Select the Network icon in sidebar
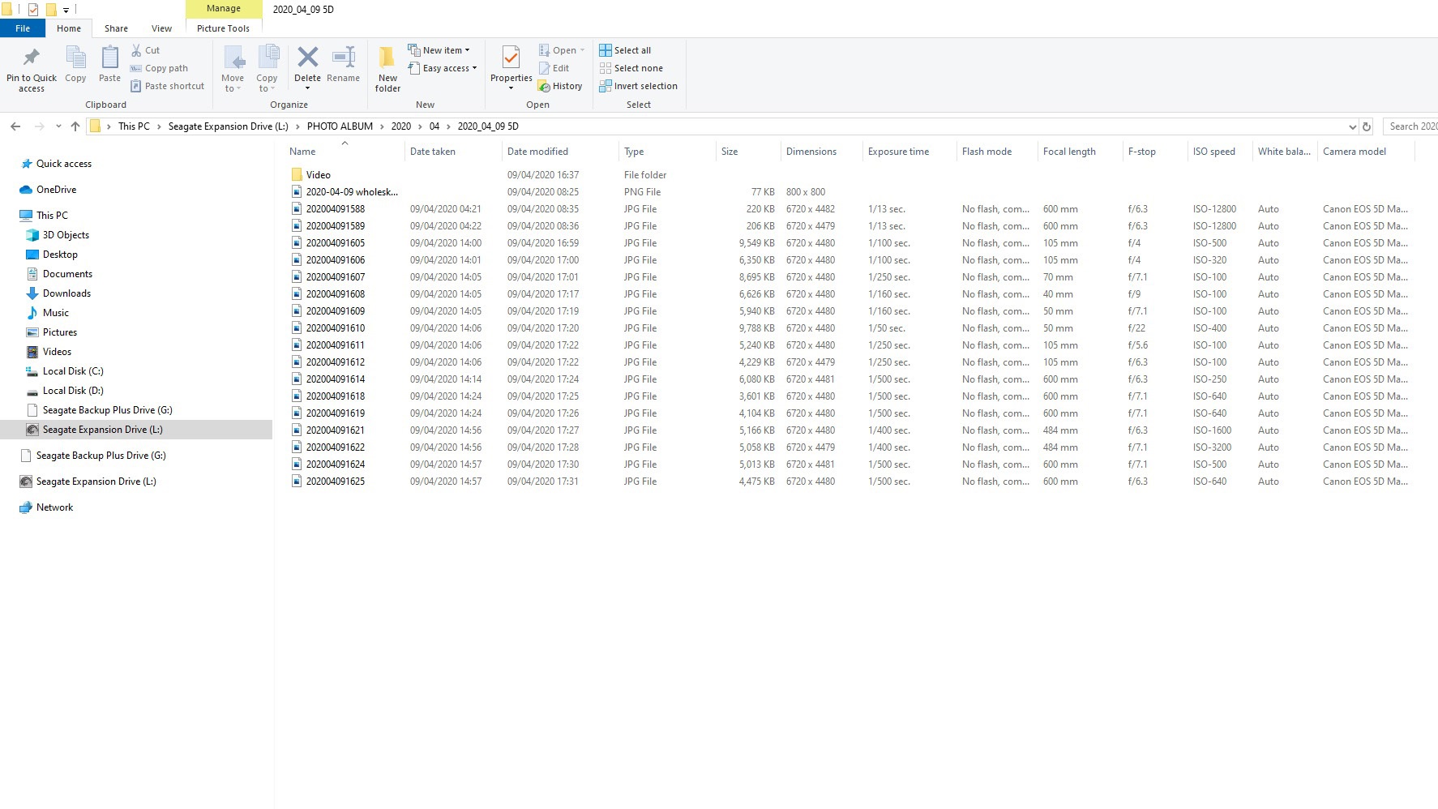 26,507
